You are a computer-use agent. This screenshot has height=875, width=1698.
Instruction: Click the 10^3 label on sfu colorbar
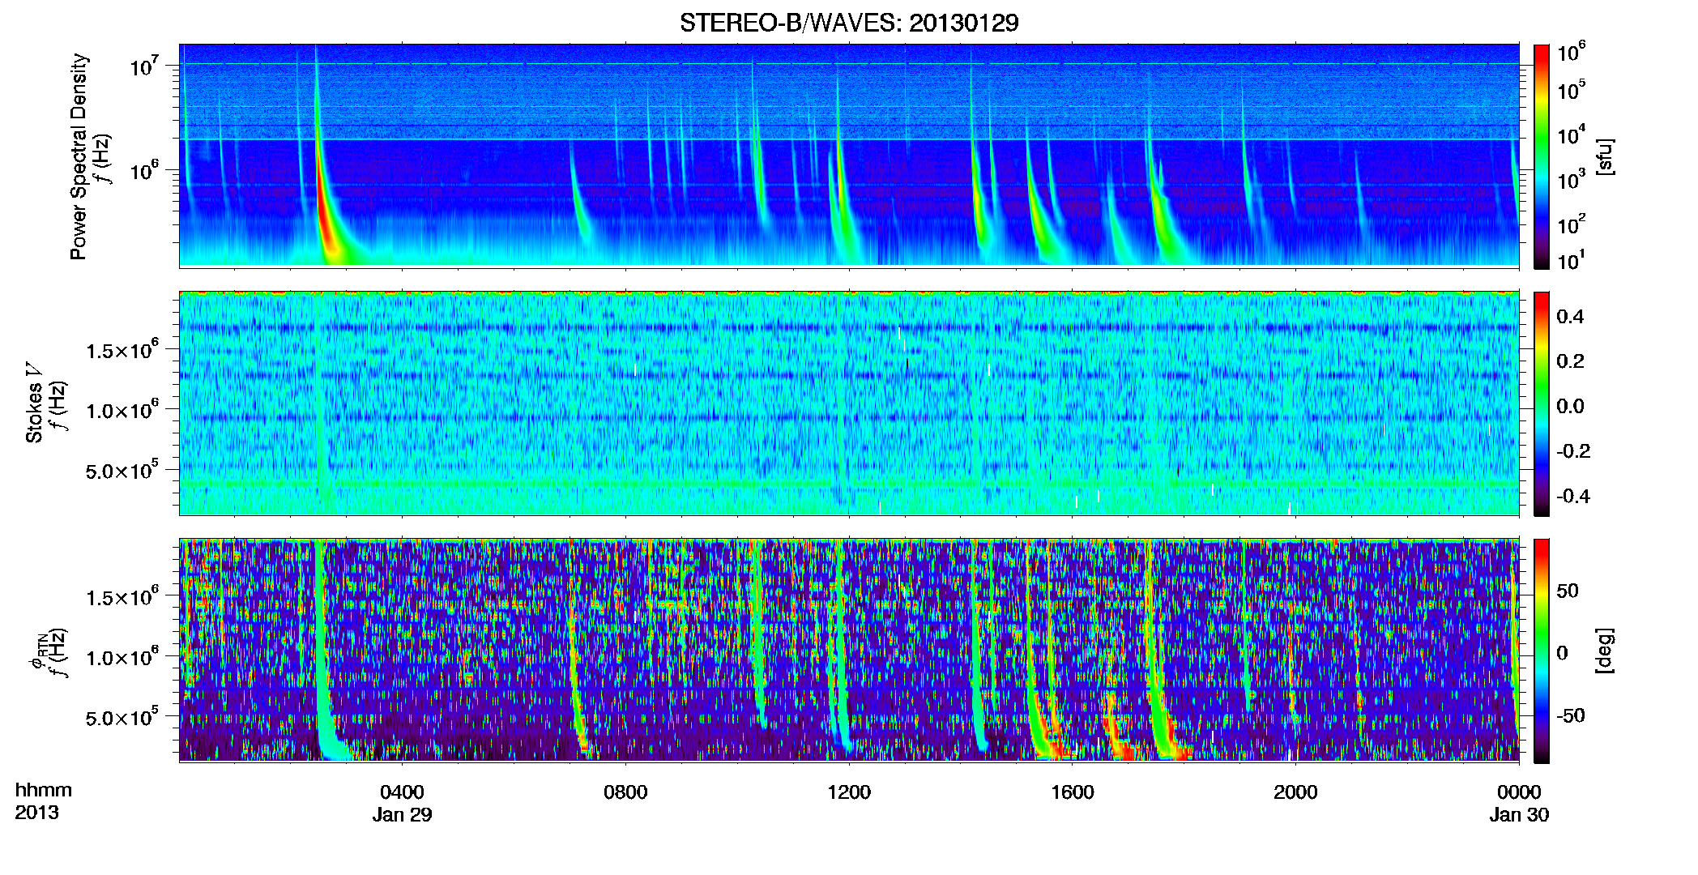click(1571, 180)
